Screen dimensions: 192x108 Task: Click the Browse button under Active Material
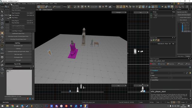15,99
